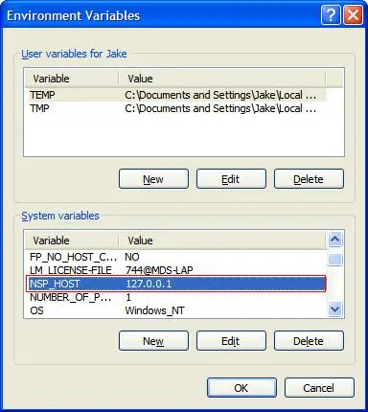This screenshot has width=368, height=412.
Task: Click the system variables scroll down arrow
Action: (x=334, y=309)
